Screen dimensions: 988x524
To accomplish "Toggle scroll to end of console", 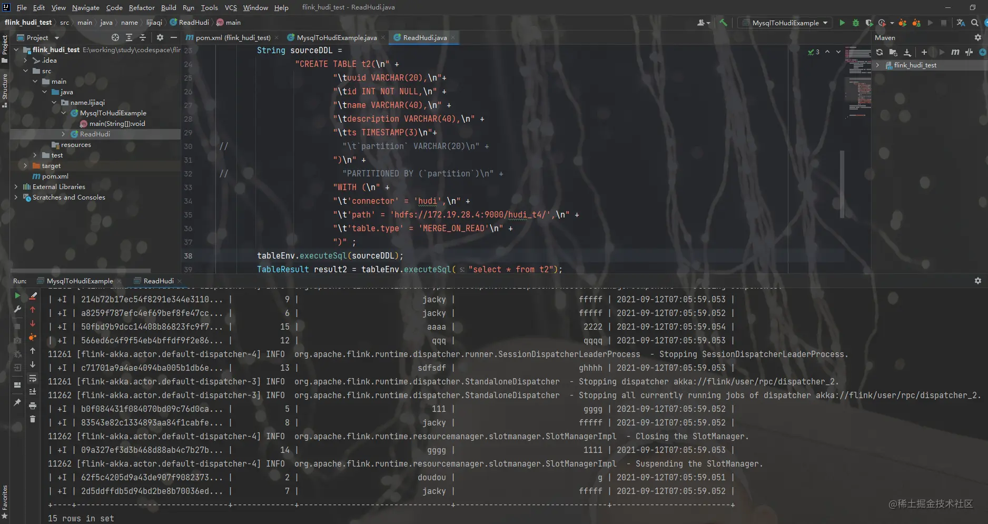I will tap(33, 392).
